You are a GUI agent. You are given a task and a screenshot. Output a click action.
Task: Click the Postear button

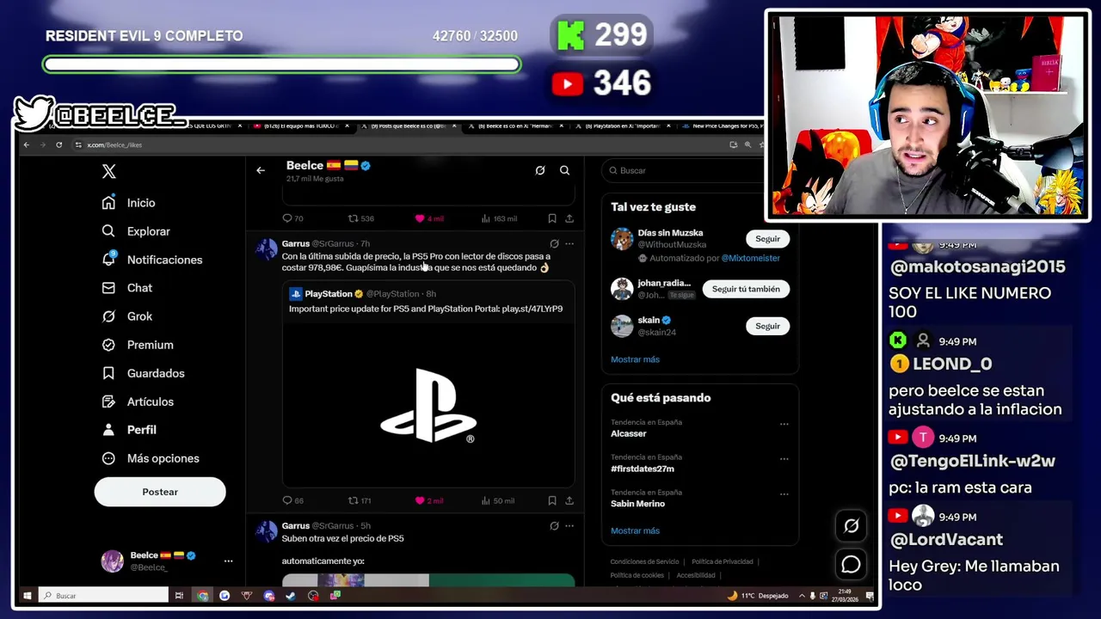(160, 492)
